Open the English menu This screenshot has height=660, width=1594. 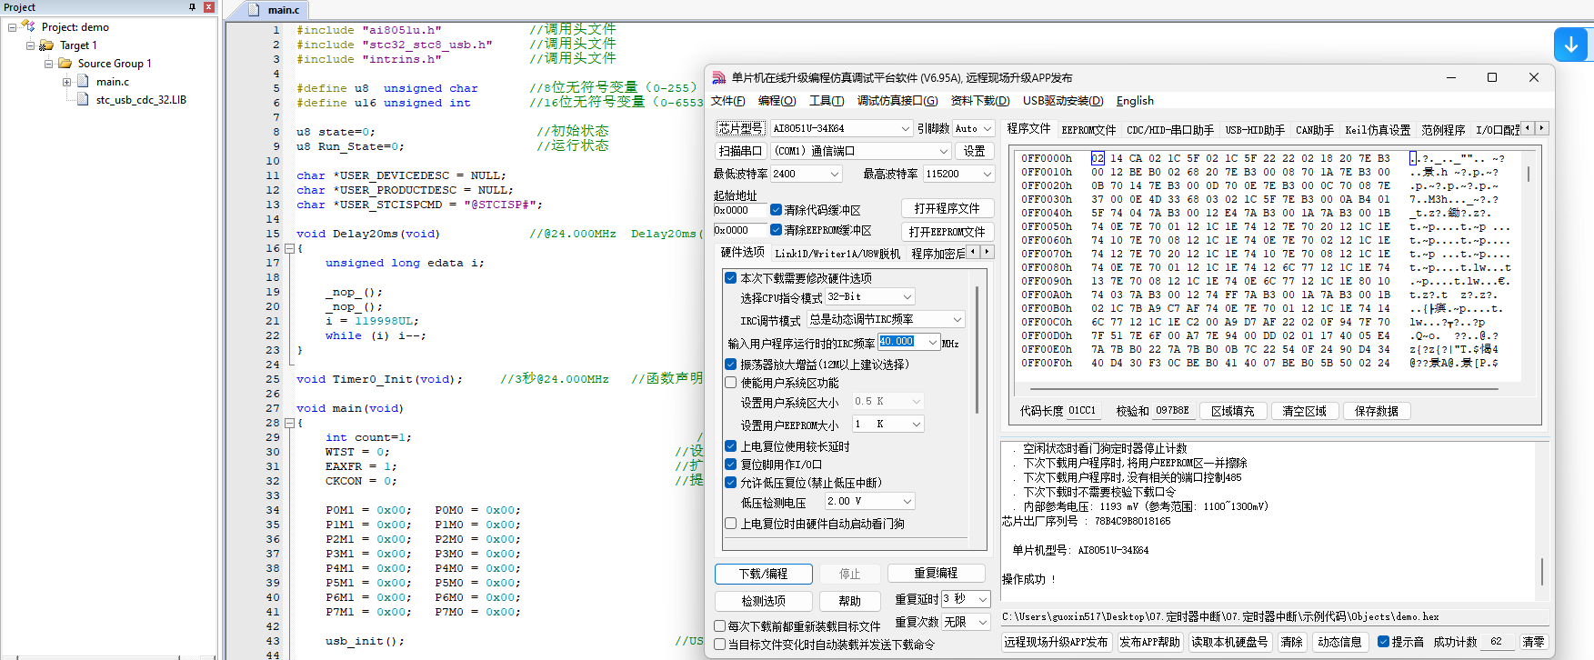point(1135,101)
